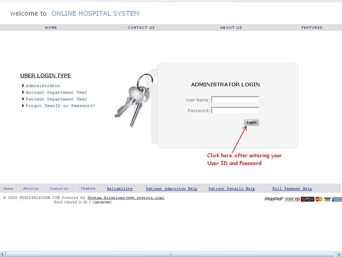This screenshot has width=342, height=257.
Task: Click the Best viewed in IE-7 text
Action: 83,202
